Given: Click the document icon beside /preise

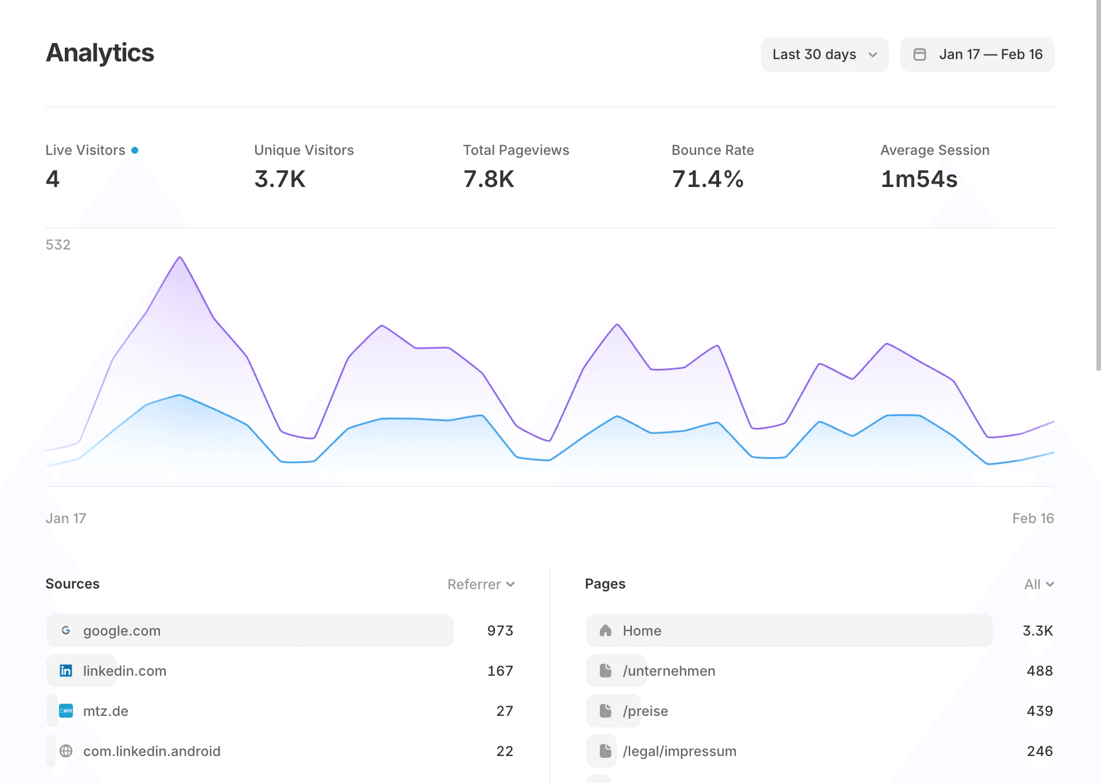Looking at the screenshot, I should (606, 711).
